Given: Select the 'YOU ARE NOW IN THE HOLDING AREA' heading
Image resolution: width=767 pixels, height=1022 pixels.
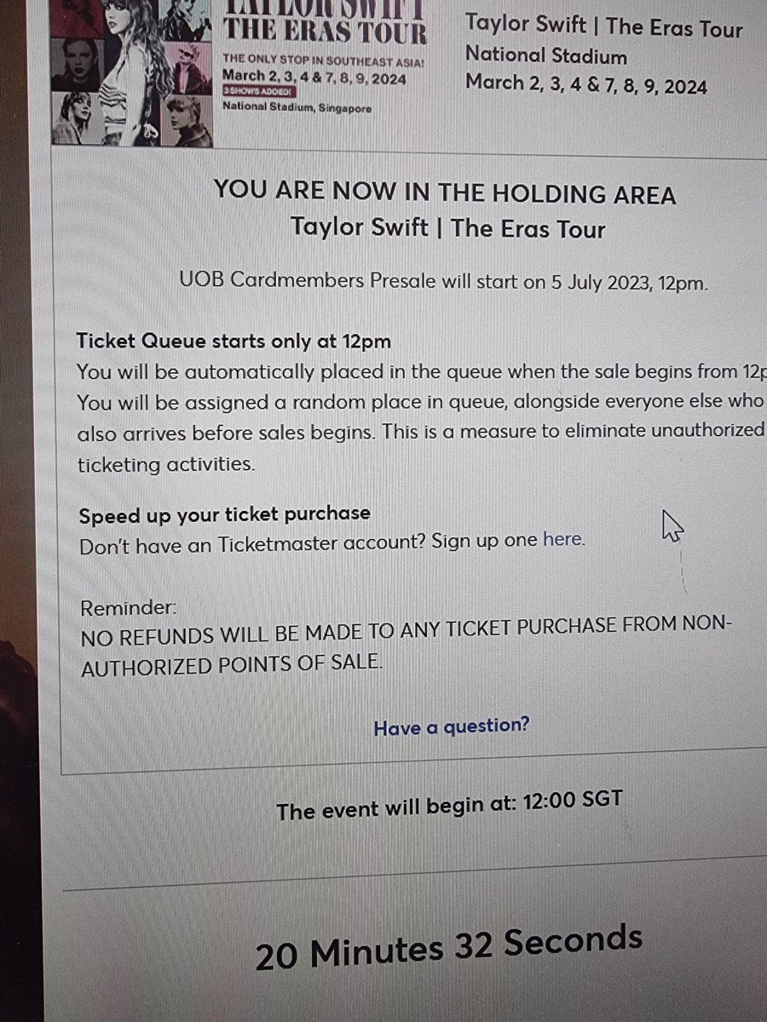Looking at the screenshot, I should (444, 192).
